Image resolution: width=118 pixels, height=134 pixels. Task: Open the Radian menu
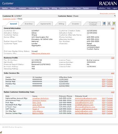(x=5, y=8)
